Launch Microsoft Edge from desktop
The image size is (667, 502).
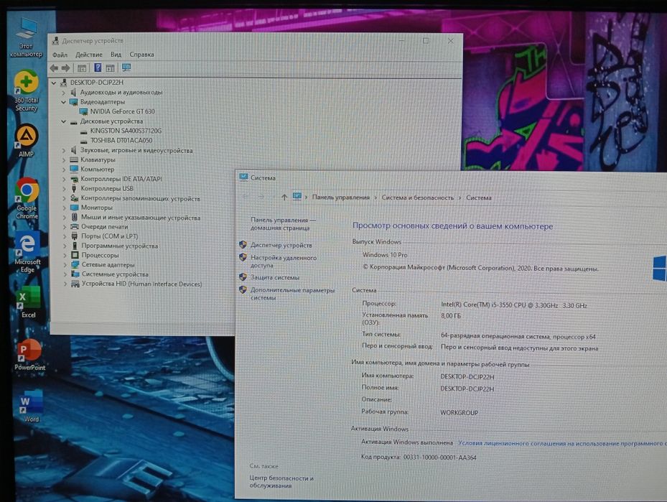27,252
